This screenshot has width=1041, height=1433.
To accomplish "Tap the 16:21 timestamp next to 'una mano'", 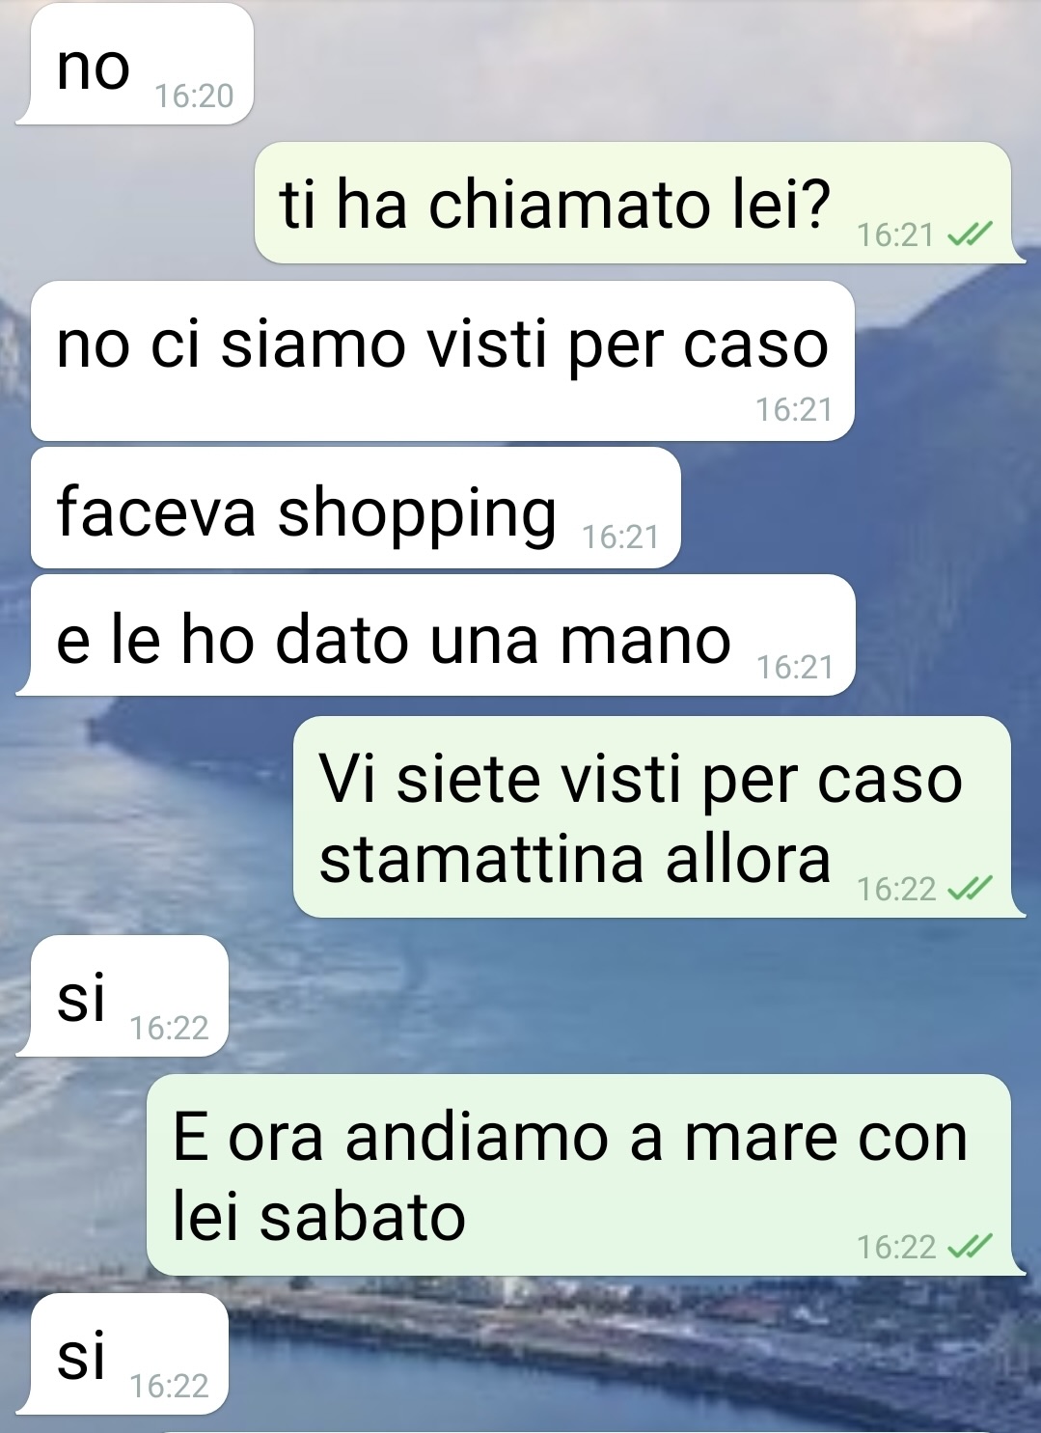I will (x=795, y=667).
